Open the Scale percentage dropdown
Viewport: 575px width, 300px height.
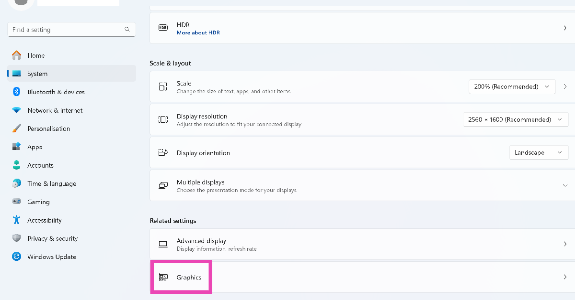512,86
